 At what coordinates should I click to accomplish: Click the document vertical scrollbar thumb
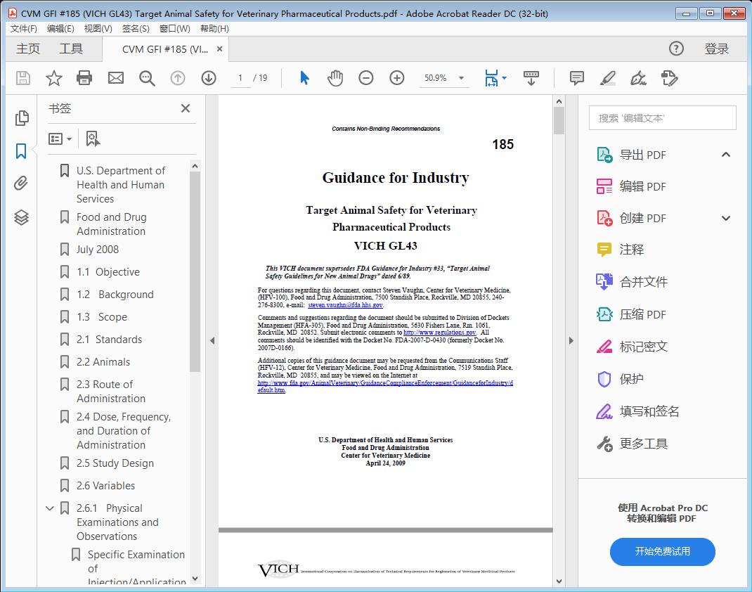[x=559, y=120]
